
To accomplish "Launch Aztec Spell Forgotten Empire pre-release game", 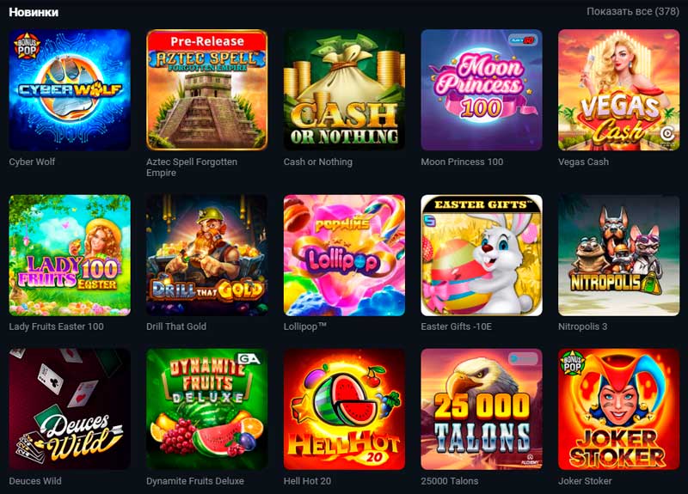I will tap(206, 90).
